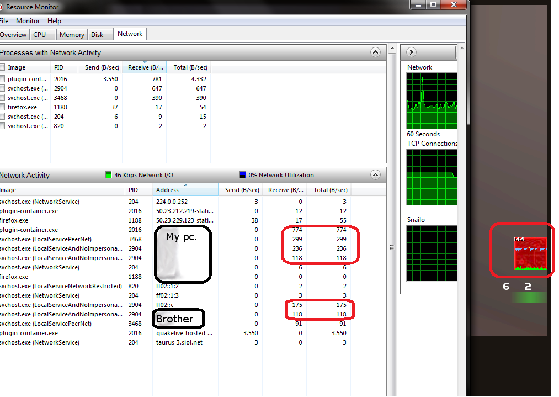Open the File menu

coord(4,21)
